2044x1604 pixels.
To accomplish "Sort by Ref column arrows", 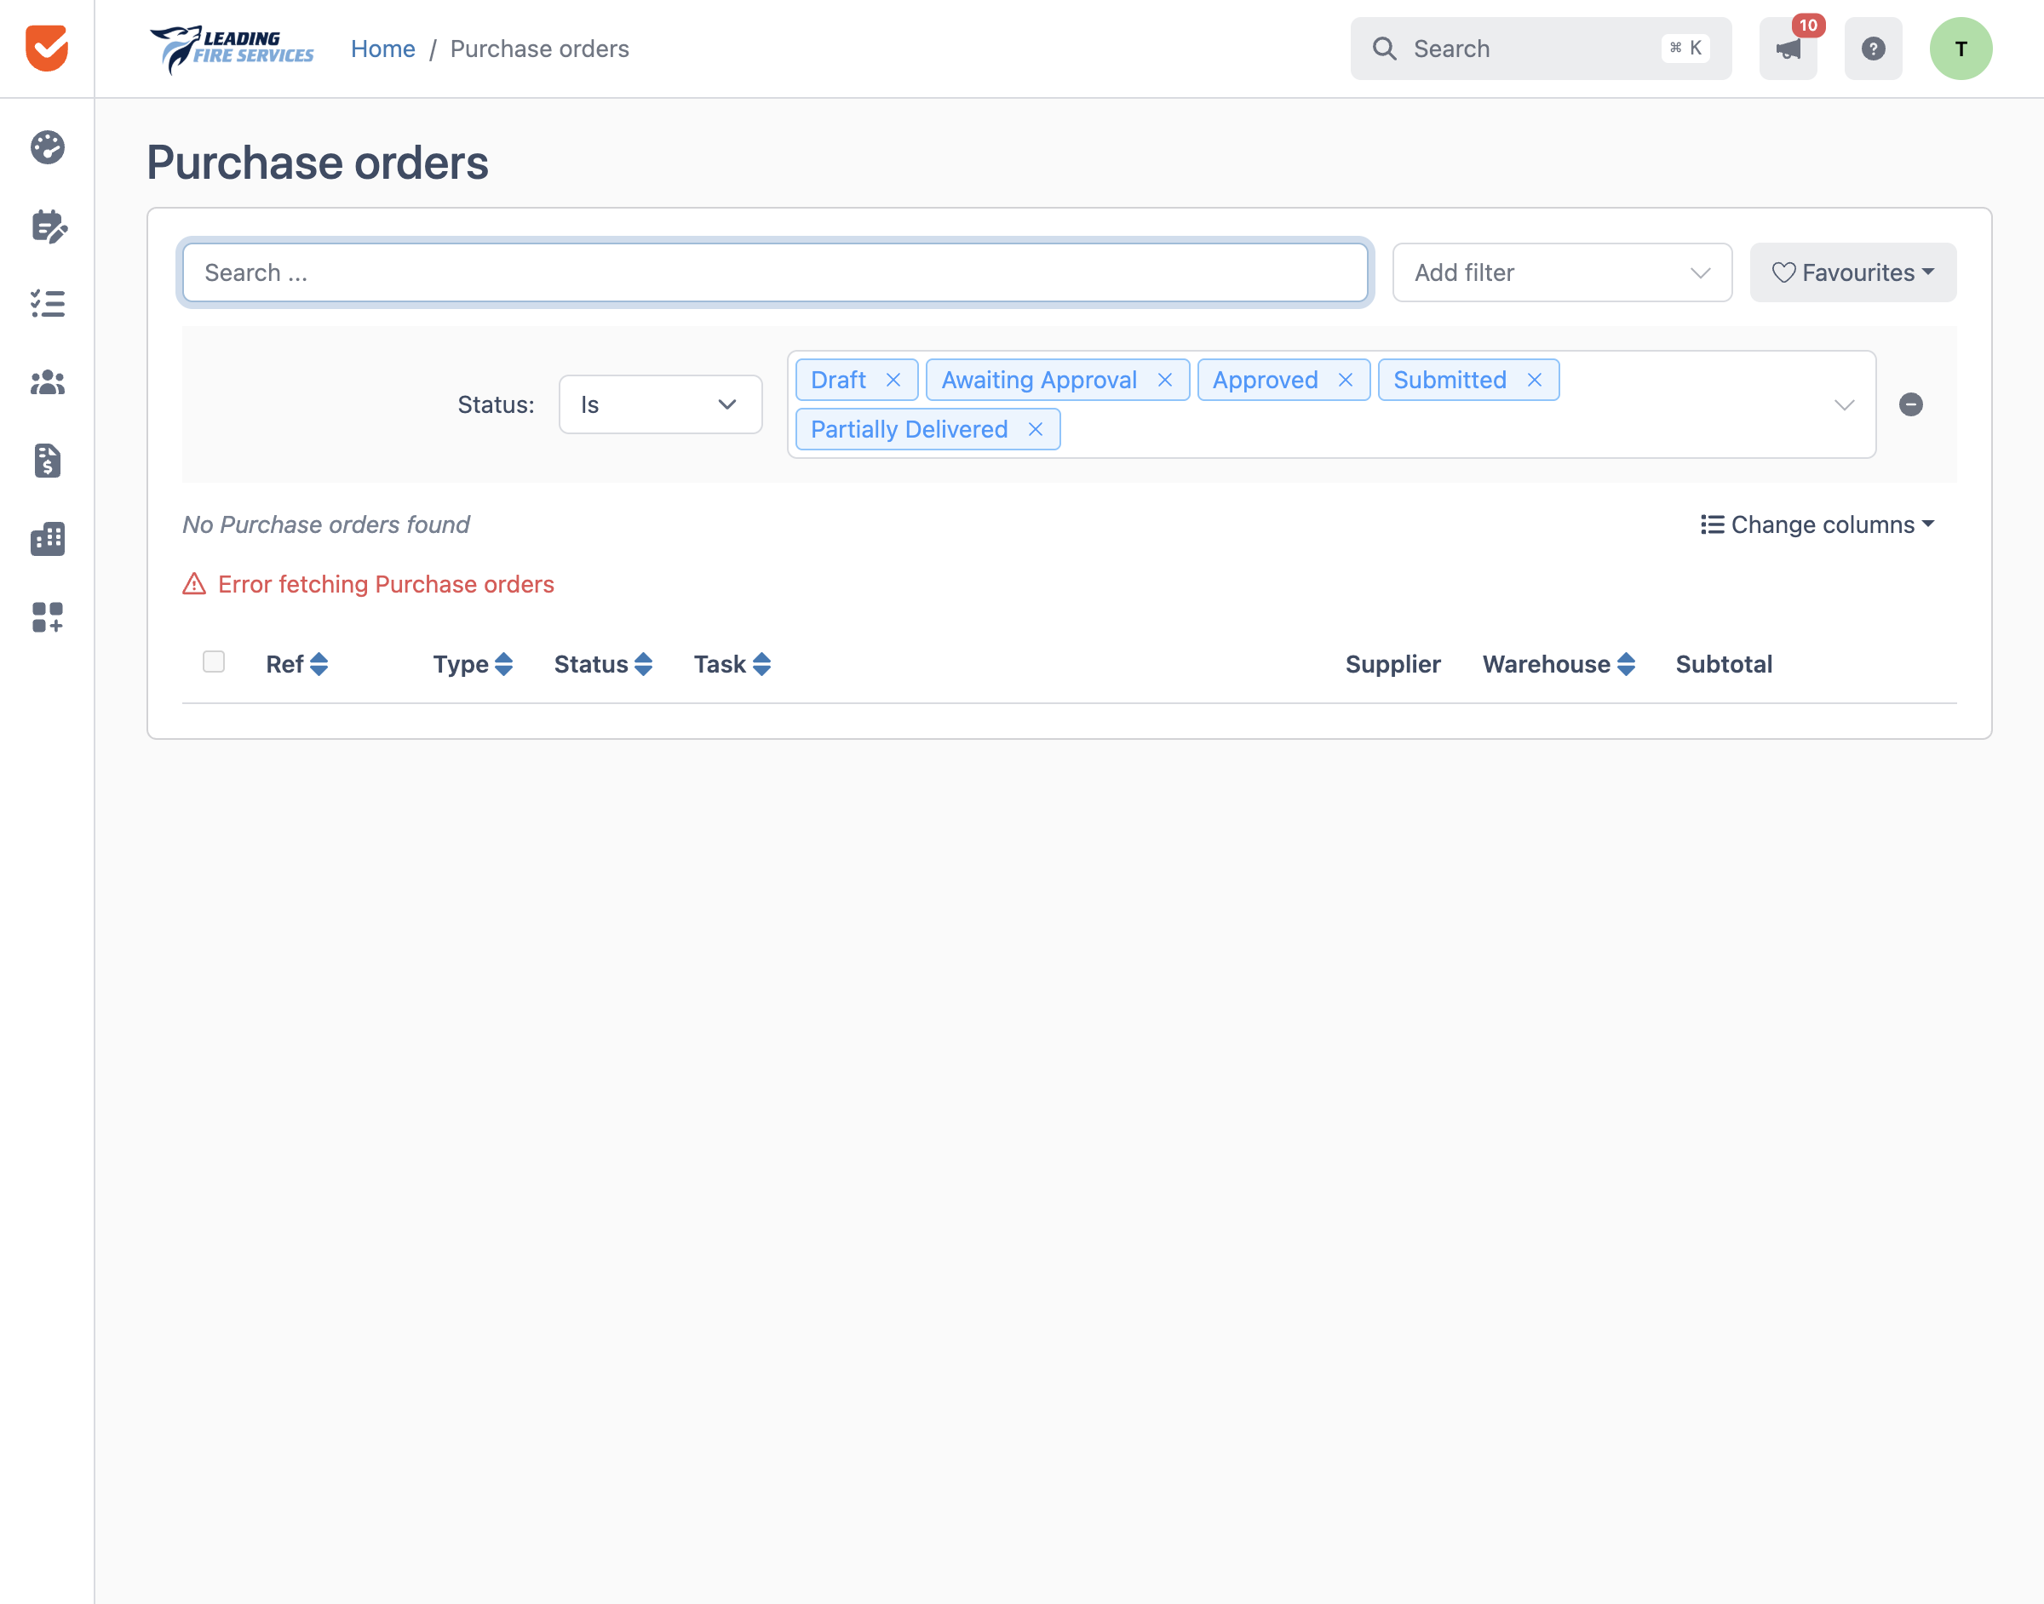I will [x=319, y=664].
